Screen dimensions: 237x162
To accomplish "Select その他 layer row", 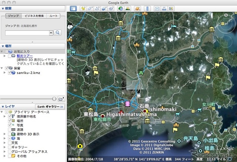I will point(21,156).
